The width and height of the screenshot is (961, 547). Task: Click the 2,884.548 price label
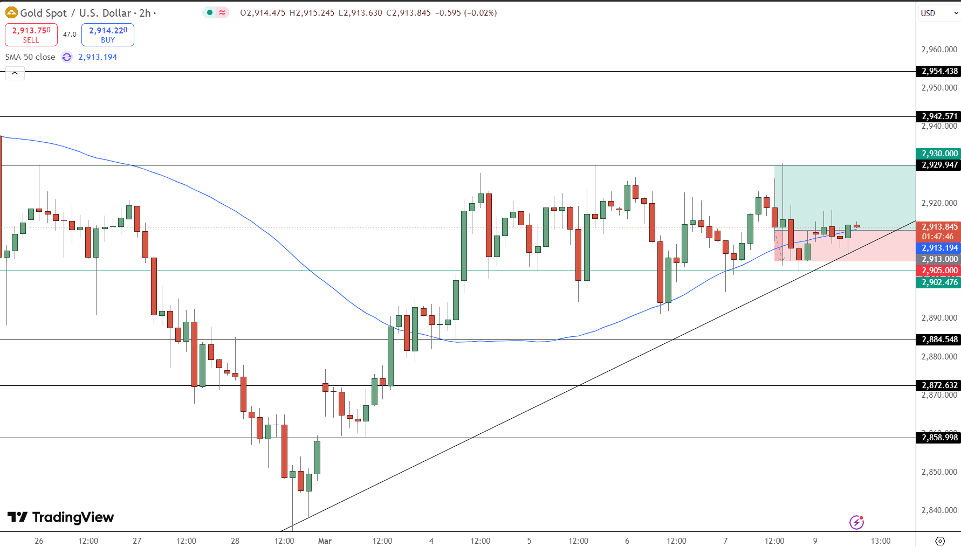(939, 340)
